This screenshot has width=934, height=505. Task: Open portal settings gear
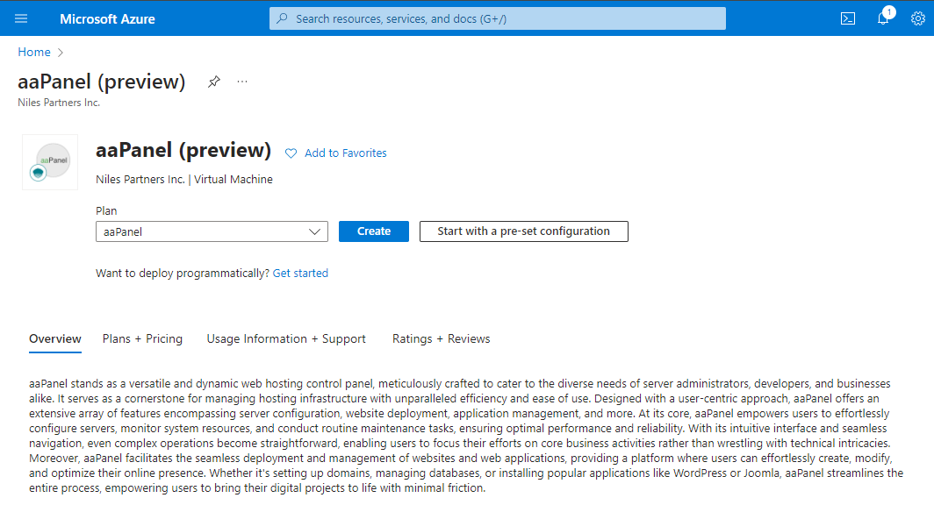click(917, 18)
